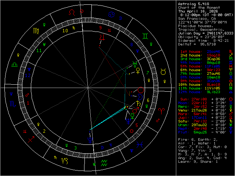Click the 'Venu: 21Tau26' row

point(206,110)
